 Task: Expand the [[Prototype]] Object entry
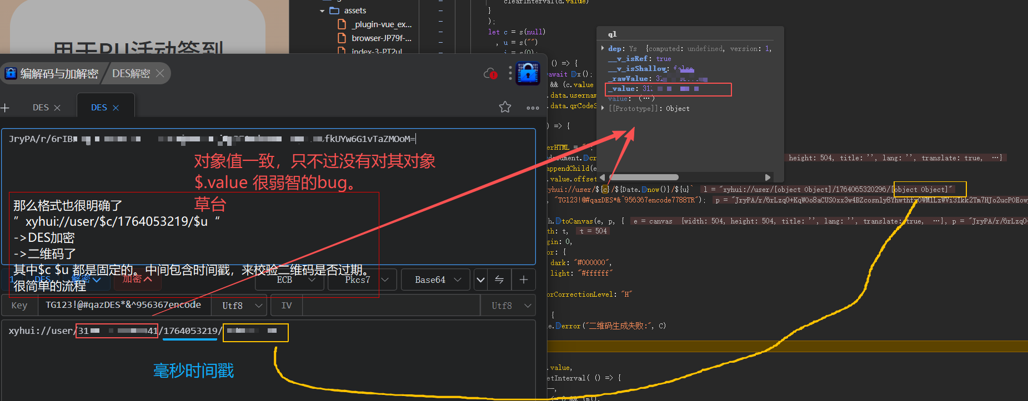pos(603,108)
